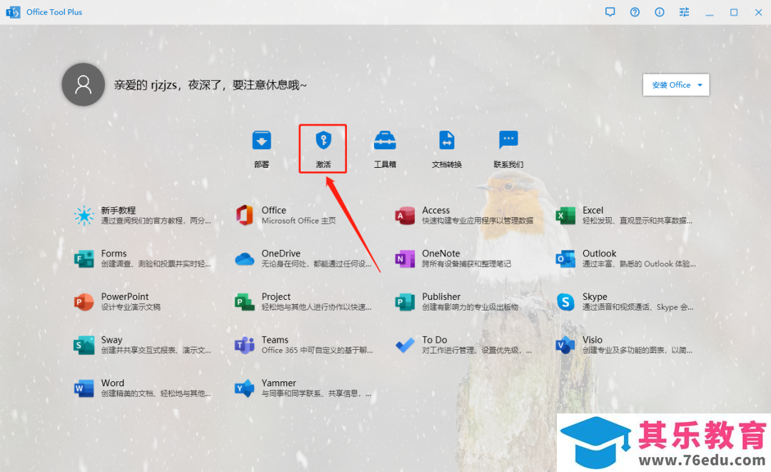Click the Forms title text
This screenshot has width=771, height=472.
coord(114,253)
